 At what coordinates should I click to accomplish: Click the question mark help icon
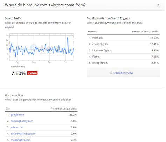[158, 5]
